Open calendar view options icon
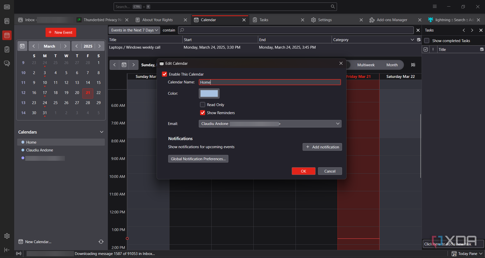Viewport: 485px width, 258px height. click(x=413, y=65)
